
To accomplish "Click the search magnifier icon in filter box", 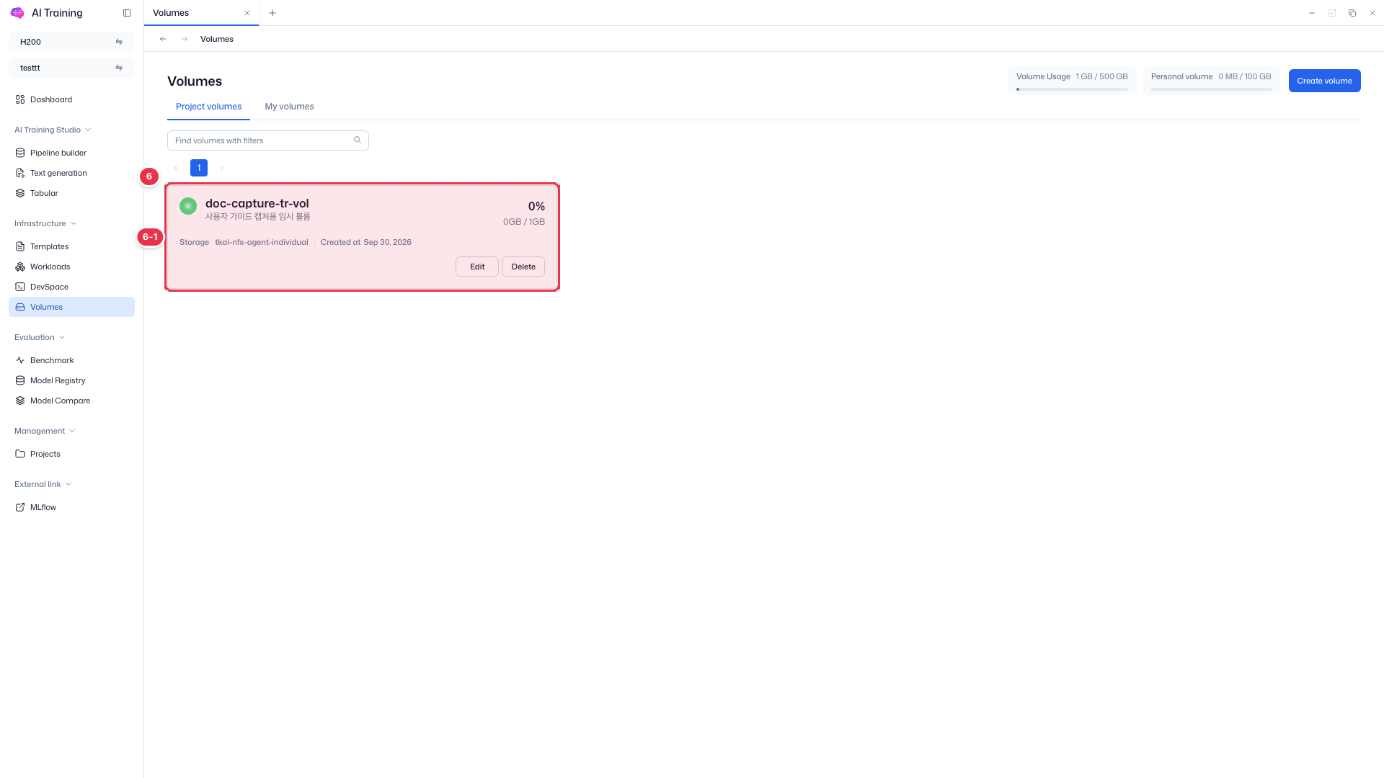I will point(358,140).
